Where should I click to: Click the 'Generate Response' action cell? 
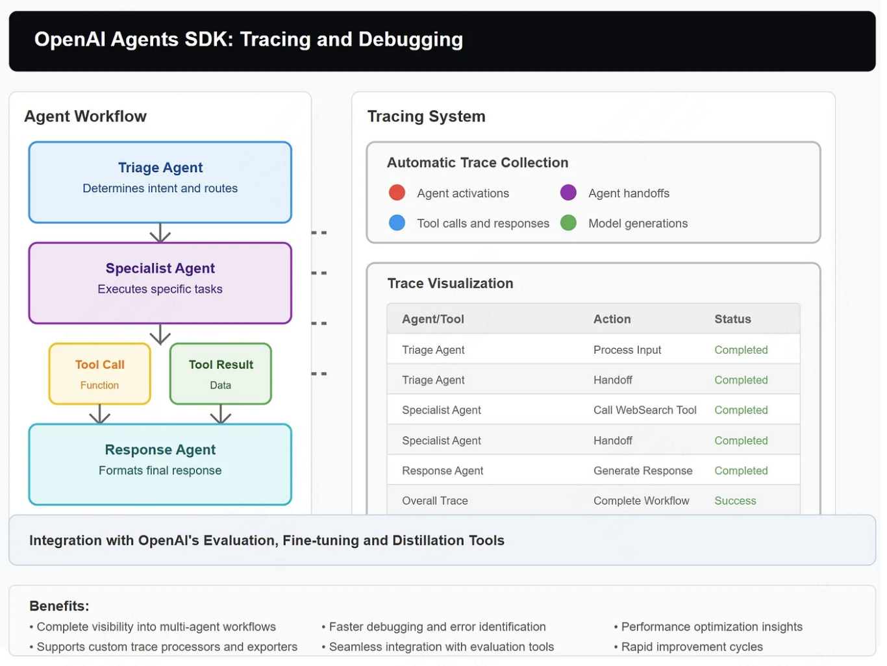642,471
